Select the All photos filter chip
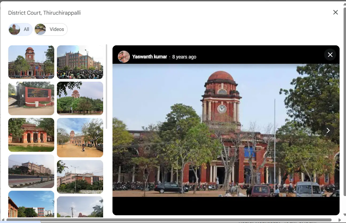This screenshot has width=346, height=223. pos(20,29)
